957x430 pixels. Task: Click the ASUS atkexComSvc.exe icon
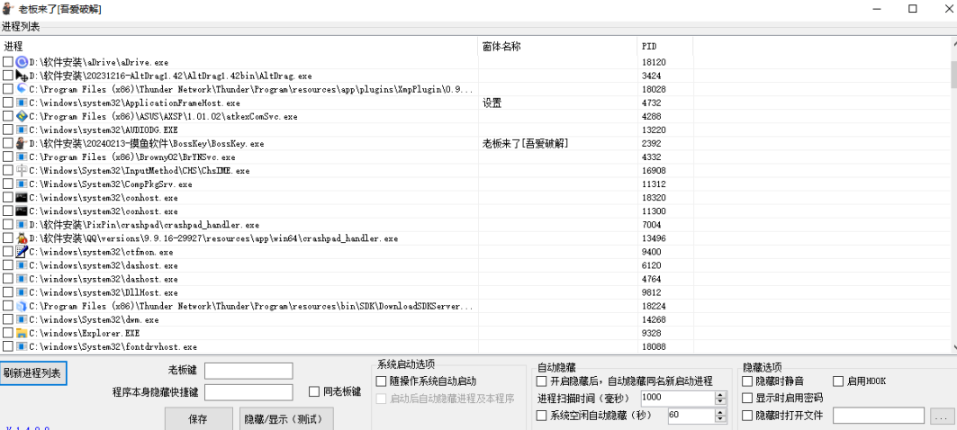click(x=22, y=117)
